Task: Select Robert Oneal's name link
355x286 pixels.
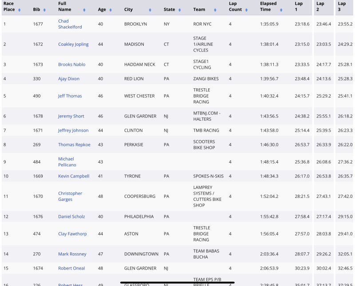Action: 71,268
